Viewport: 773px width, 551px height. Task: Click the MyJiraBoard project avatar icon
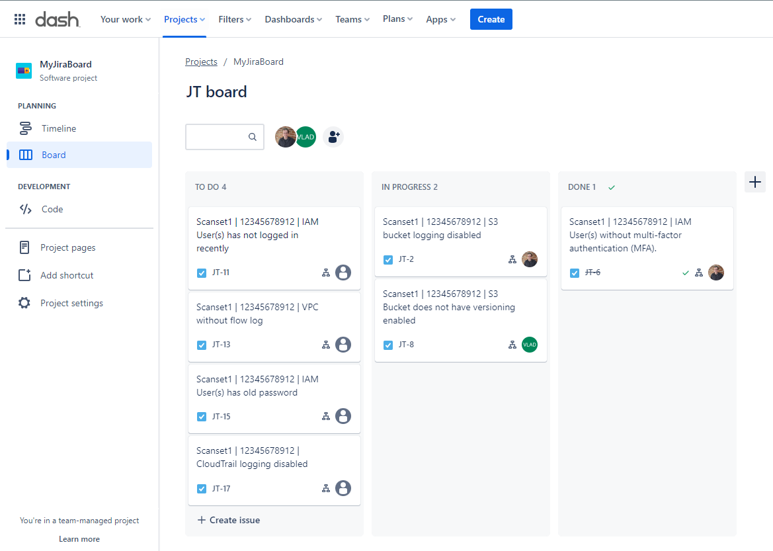[24, 71]
